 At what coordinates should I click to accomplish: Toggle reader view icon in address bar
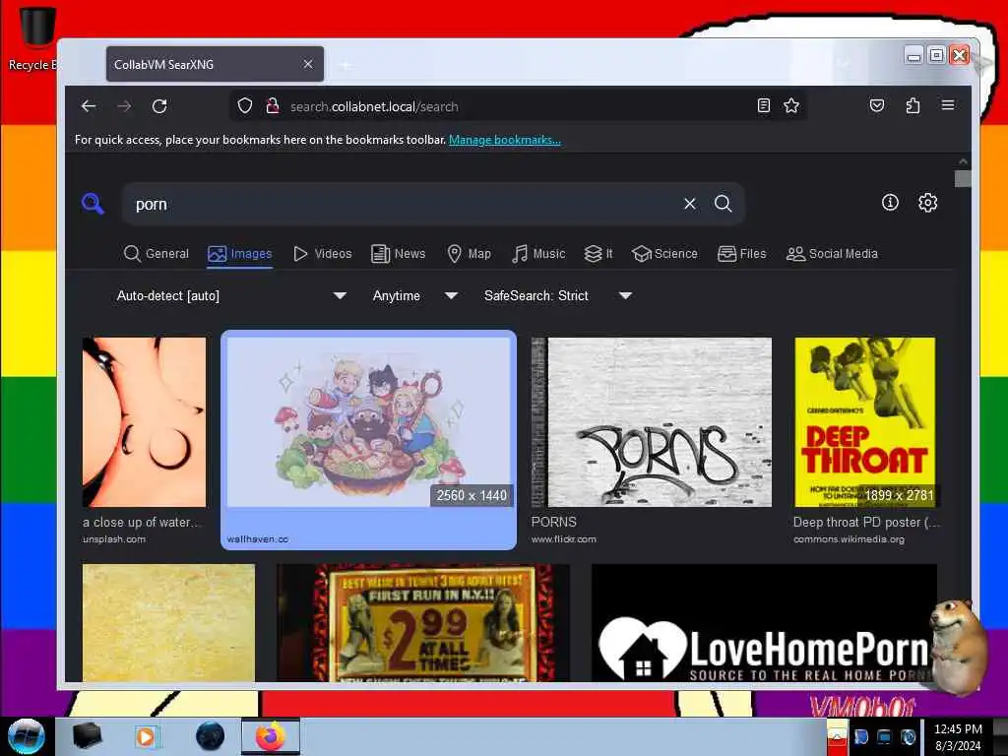pyautogui.click(x=763, y=105)
